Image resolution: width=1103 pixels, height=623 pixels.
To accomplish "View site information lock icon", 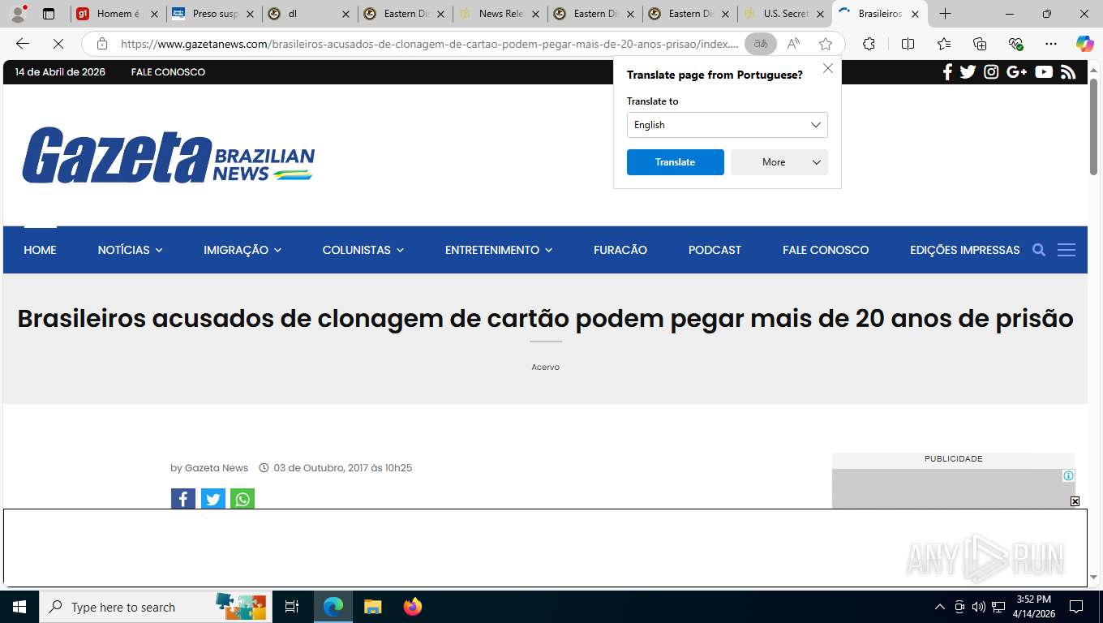I will click(x=102, y=44).
